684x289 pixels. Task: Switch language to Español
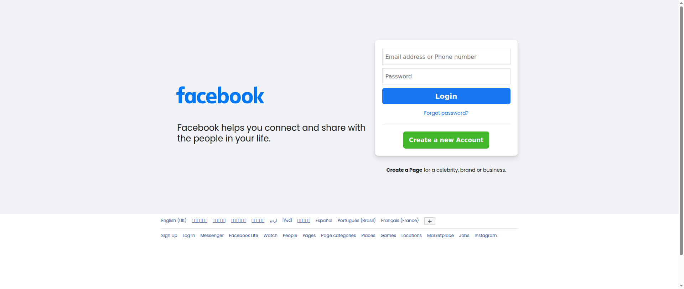pyautogui.click(x=323, y=221)
